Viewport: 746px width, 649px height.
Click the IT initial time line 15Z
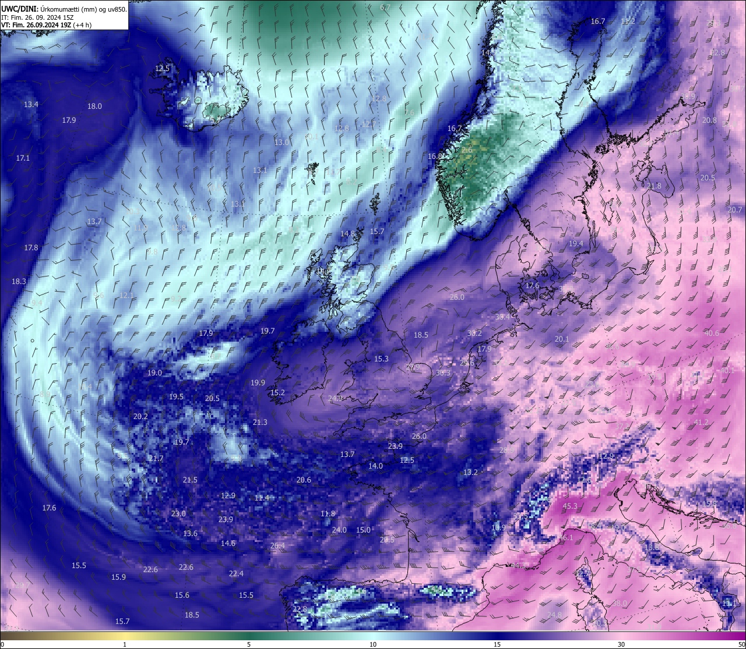pos(37,17)
